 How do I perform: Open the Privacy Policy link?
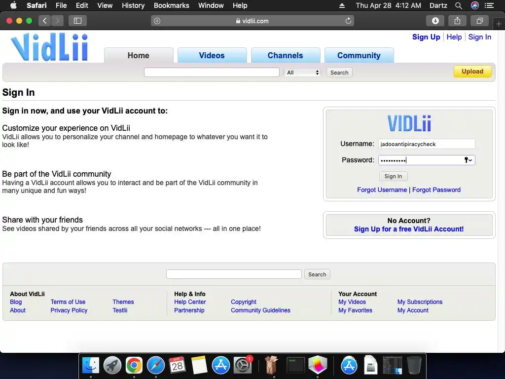tap(69, 310)
